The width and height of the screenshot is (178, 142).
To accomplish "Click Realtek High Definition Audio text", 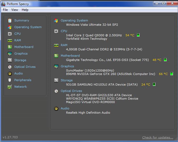I will [x=88, y=113].
